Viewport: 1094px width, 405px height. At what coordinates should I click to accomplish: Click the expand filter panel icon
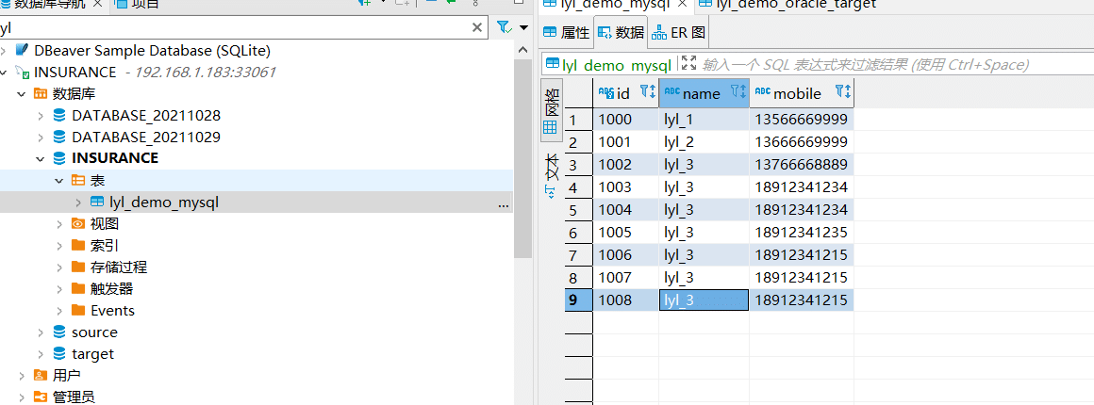click(688, 64)
